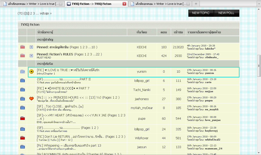Open pupe profile link
Viewport: 261px width, 155px height.
click(142, 118)
